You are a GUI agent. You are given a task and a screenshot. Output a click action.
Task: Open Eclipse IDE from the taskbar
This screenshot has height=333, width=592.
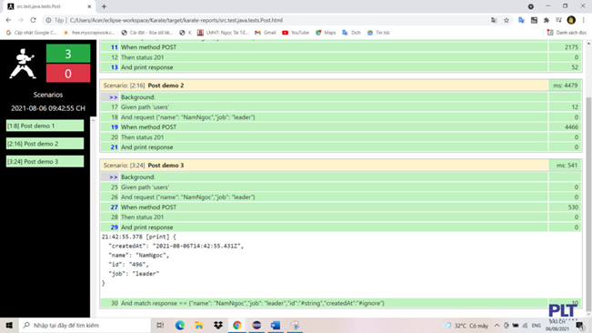(x=256, y=325)
